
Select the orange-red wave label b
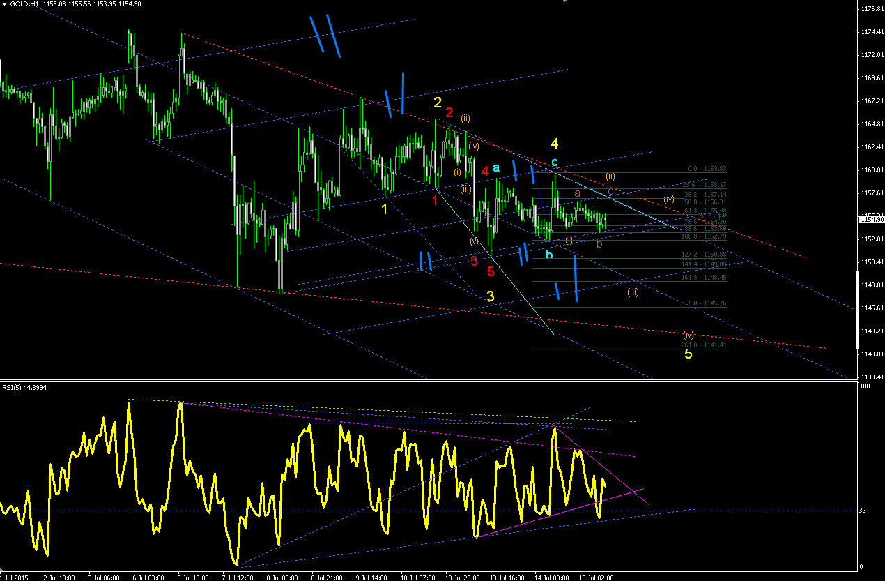click(599, 243)
